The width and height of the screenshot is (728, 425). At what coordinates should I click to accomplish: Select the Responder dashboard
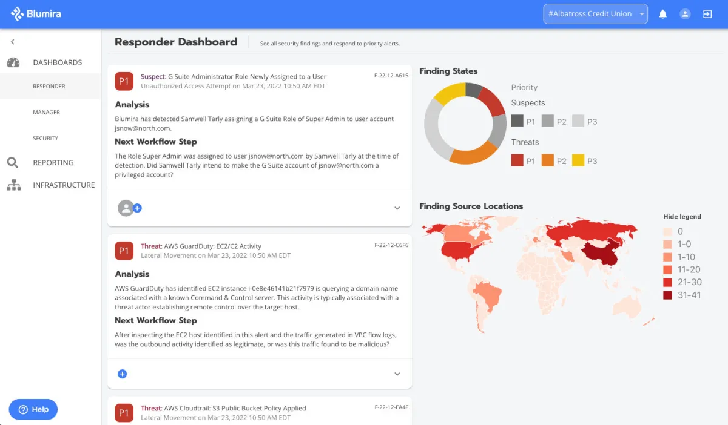49,87
